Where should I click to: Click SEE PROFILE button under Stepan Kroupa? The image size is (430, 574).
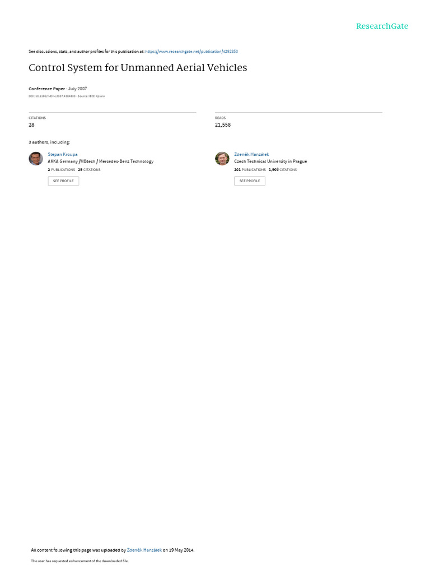pyautogui.click(x=63, y=181)
